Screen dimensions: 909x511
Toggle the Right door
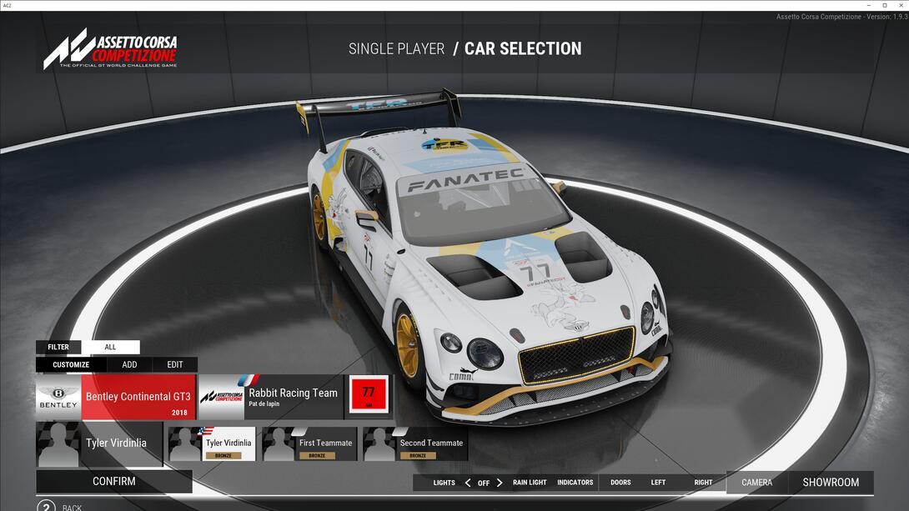tap(703, 482)
